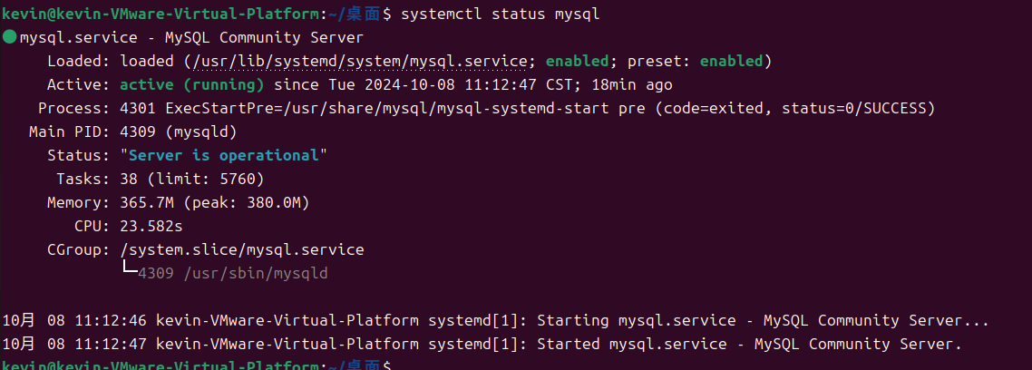
Task: Click the green service status dot
Action: (x=9, y=37)
